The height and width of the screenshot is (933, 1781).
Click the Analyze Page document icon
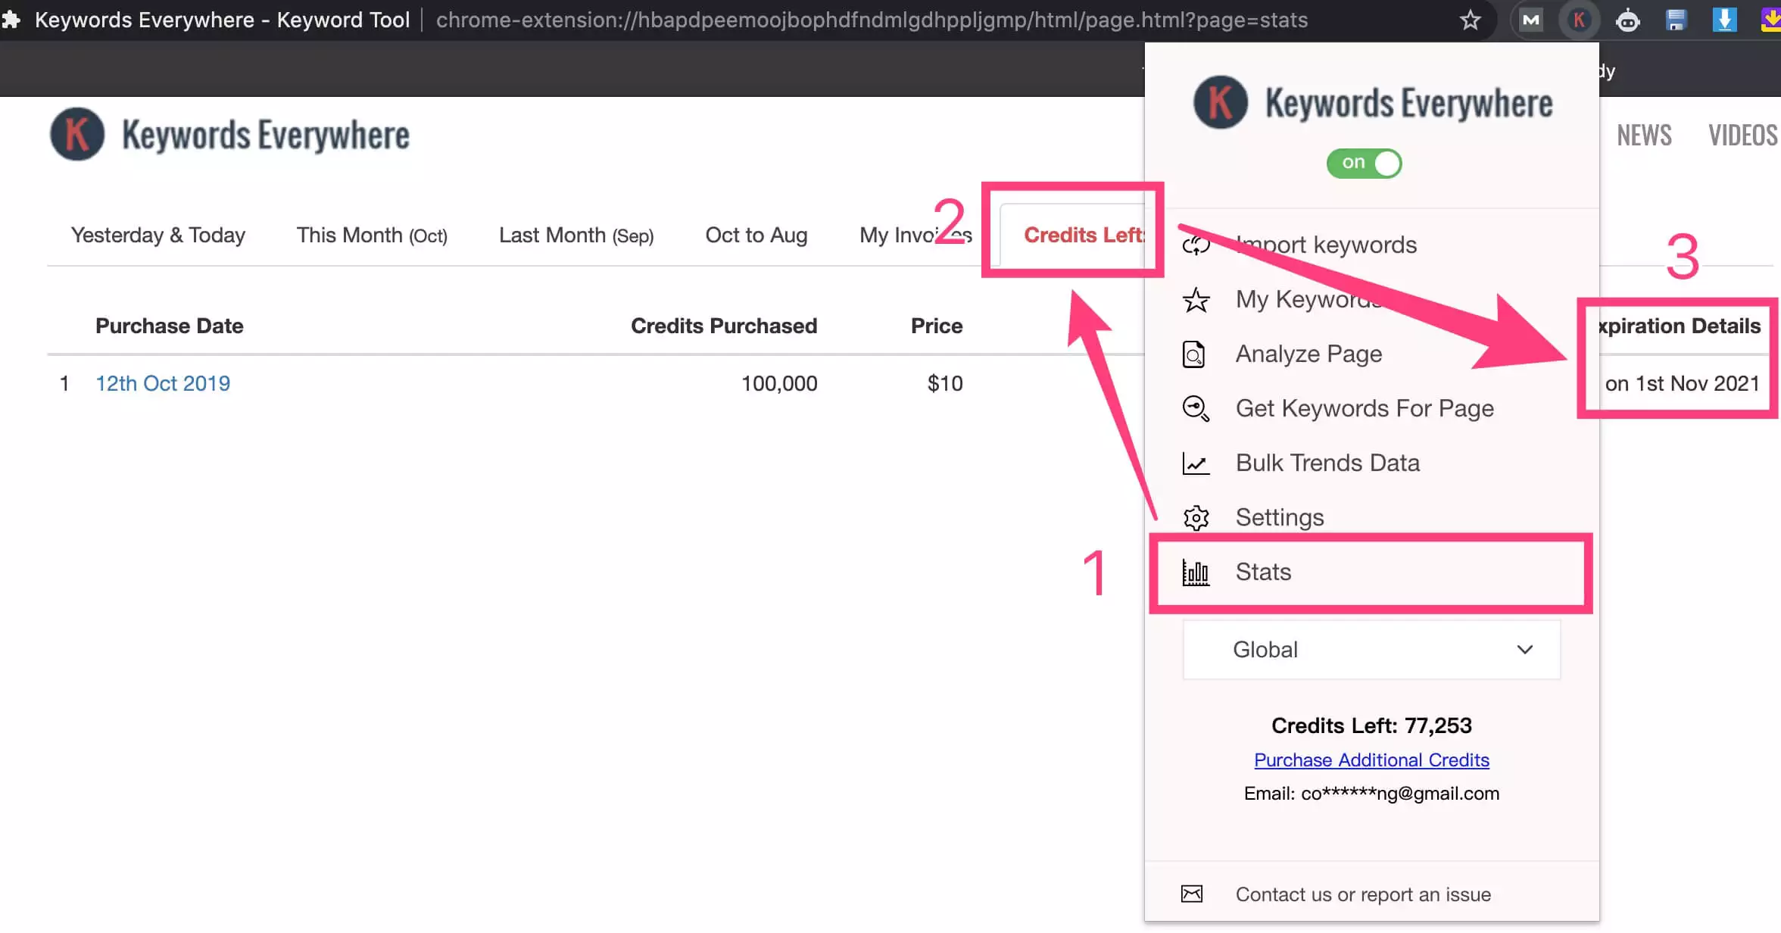1194,354
